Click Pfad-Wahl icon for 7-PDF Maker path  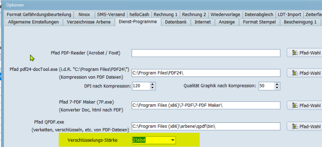coord(295,106)
